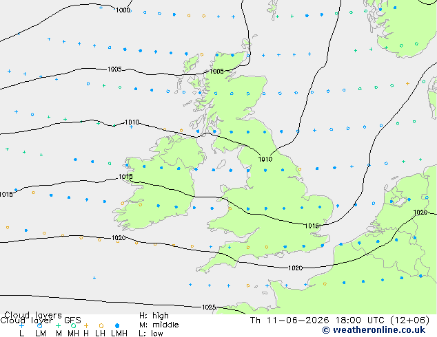This screenshot has width=437, height=337.
Task: Click the '1025' isobar label
Action: [209, 307]
